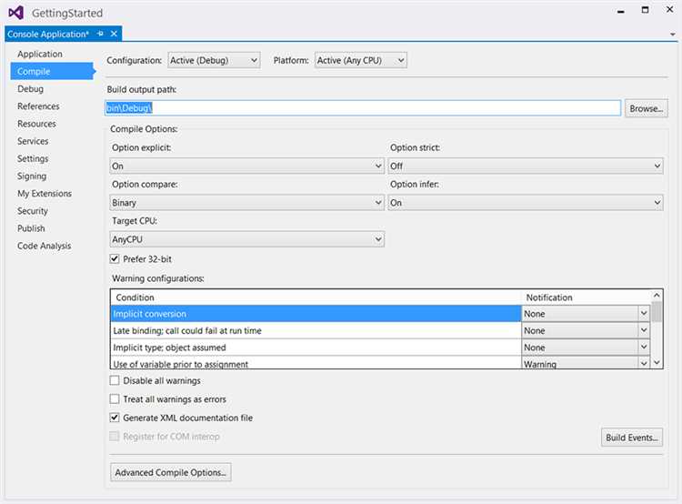682x504 pixels.
Task: Open Advanced Compile Options
Action: pyautogui.click(x=171, y=472)
